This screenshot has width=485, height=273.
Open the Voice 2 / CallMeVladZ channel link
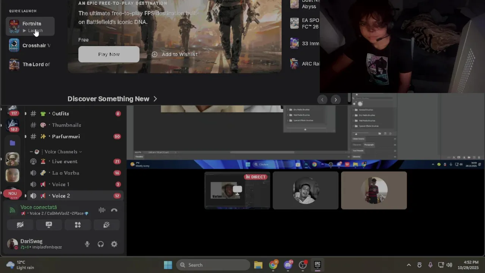(55, 213)
